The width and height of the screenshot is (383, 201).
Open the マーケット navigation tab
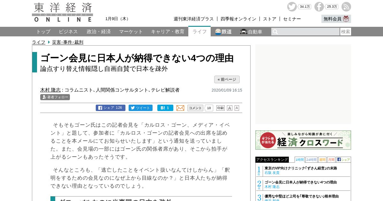pyautogui.click(x=131, y=32)
